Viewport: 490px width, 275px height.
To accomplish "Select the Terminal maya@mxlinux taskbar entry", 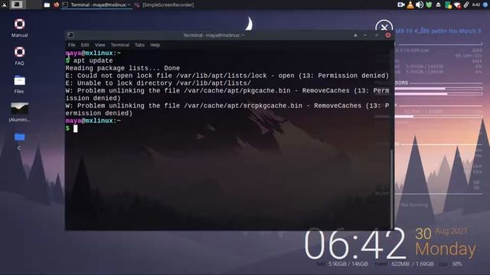I will pos(96,5).
